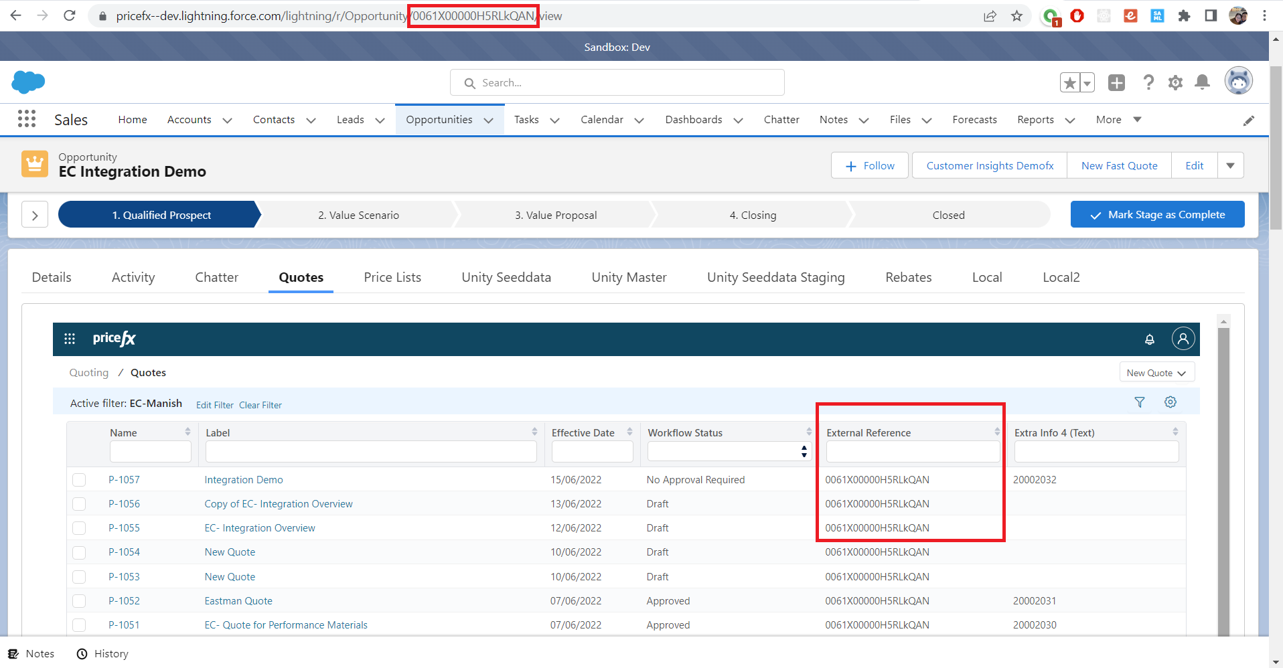Open Pricefx table settings gear
The image size is (1283, 668).
click(x=1170, y=402)
